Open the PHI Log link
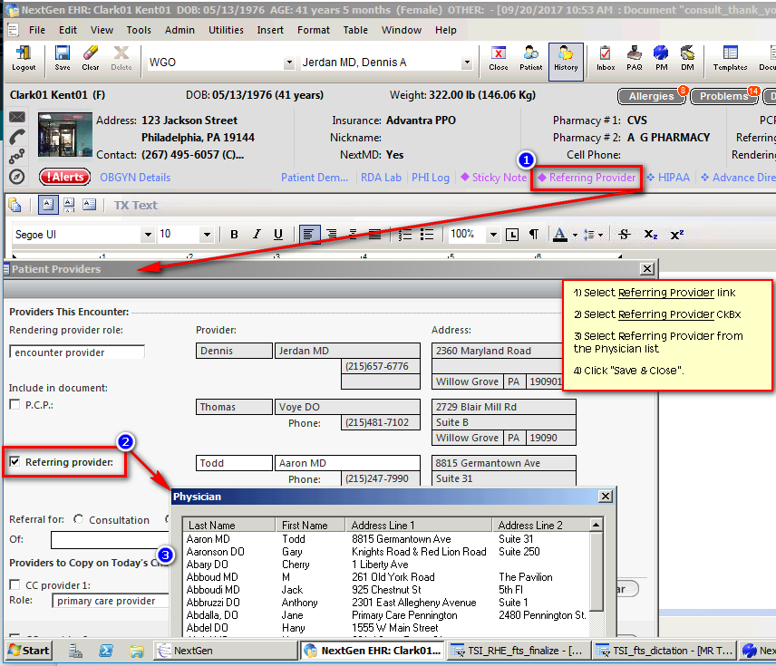The height and width of the screenshot is (666, 776). (431, 177)
